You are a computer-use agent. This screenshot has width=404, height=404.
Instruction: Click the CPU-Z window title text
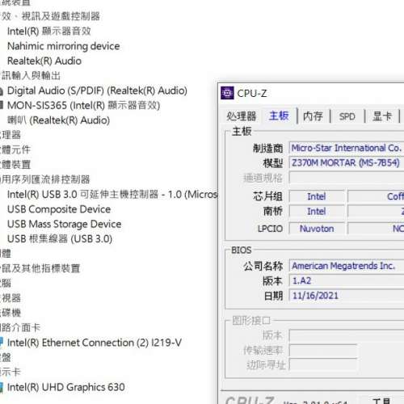tap(252, 94)
